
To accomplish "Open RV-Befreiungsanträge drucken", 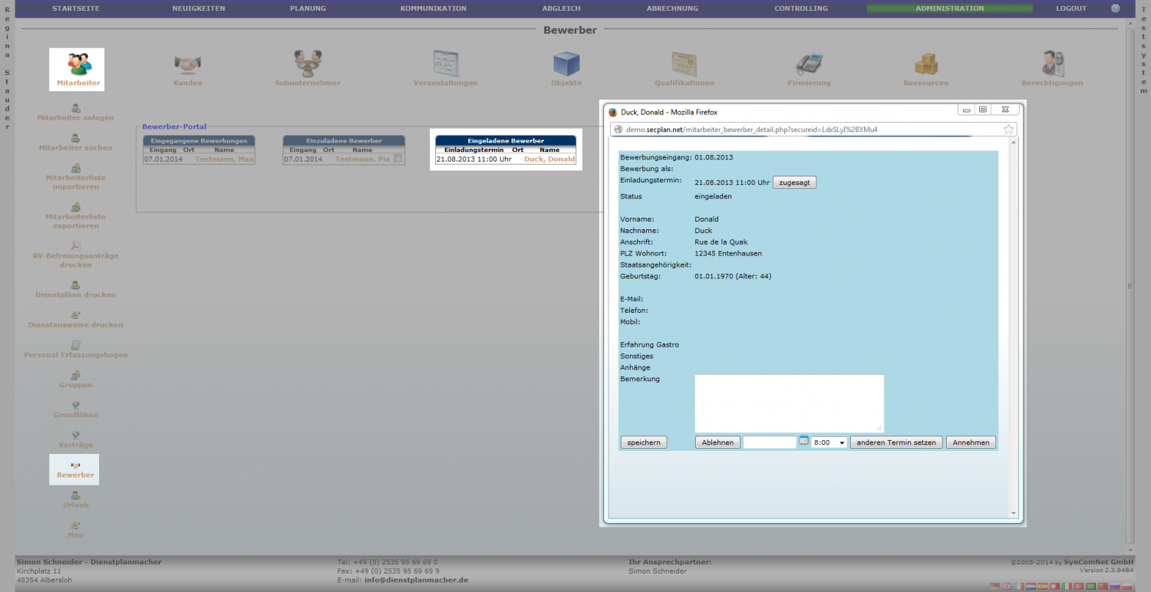I will click(x=75, y=260).
